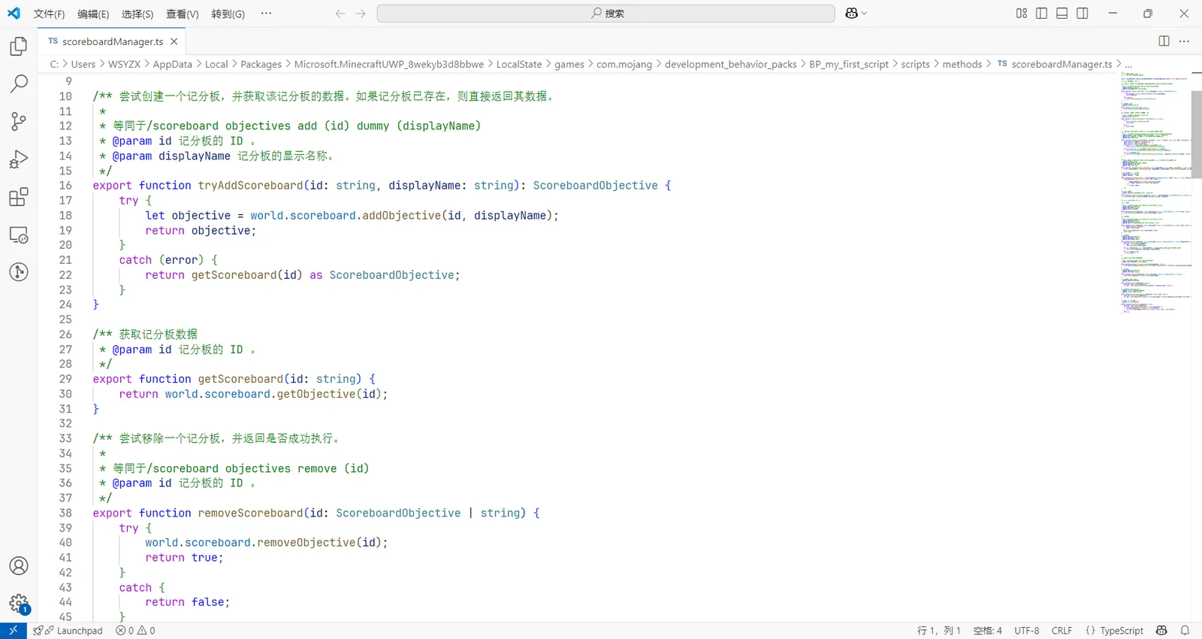Click the code minimap
Screen dimensions: 1202x639
coord(1155,192)
